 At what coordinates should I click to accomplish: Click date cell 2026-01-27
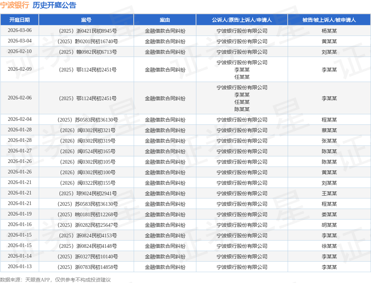click(20, 151)
